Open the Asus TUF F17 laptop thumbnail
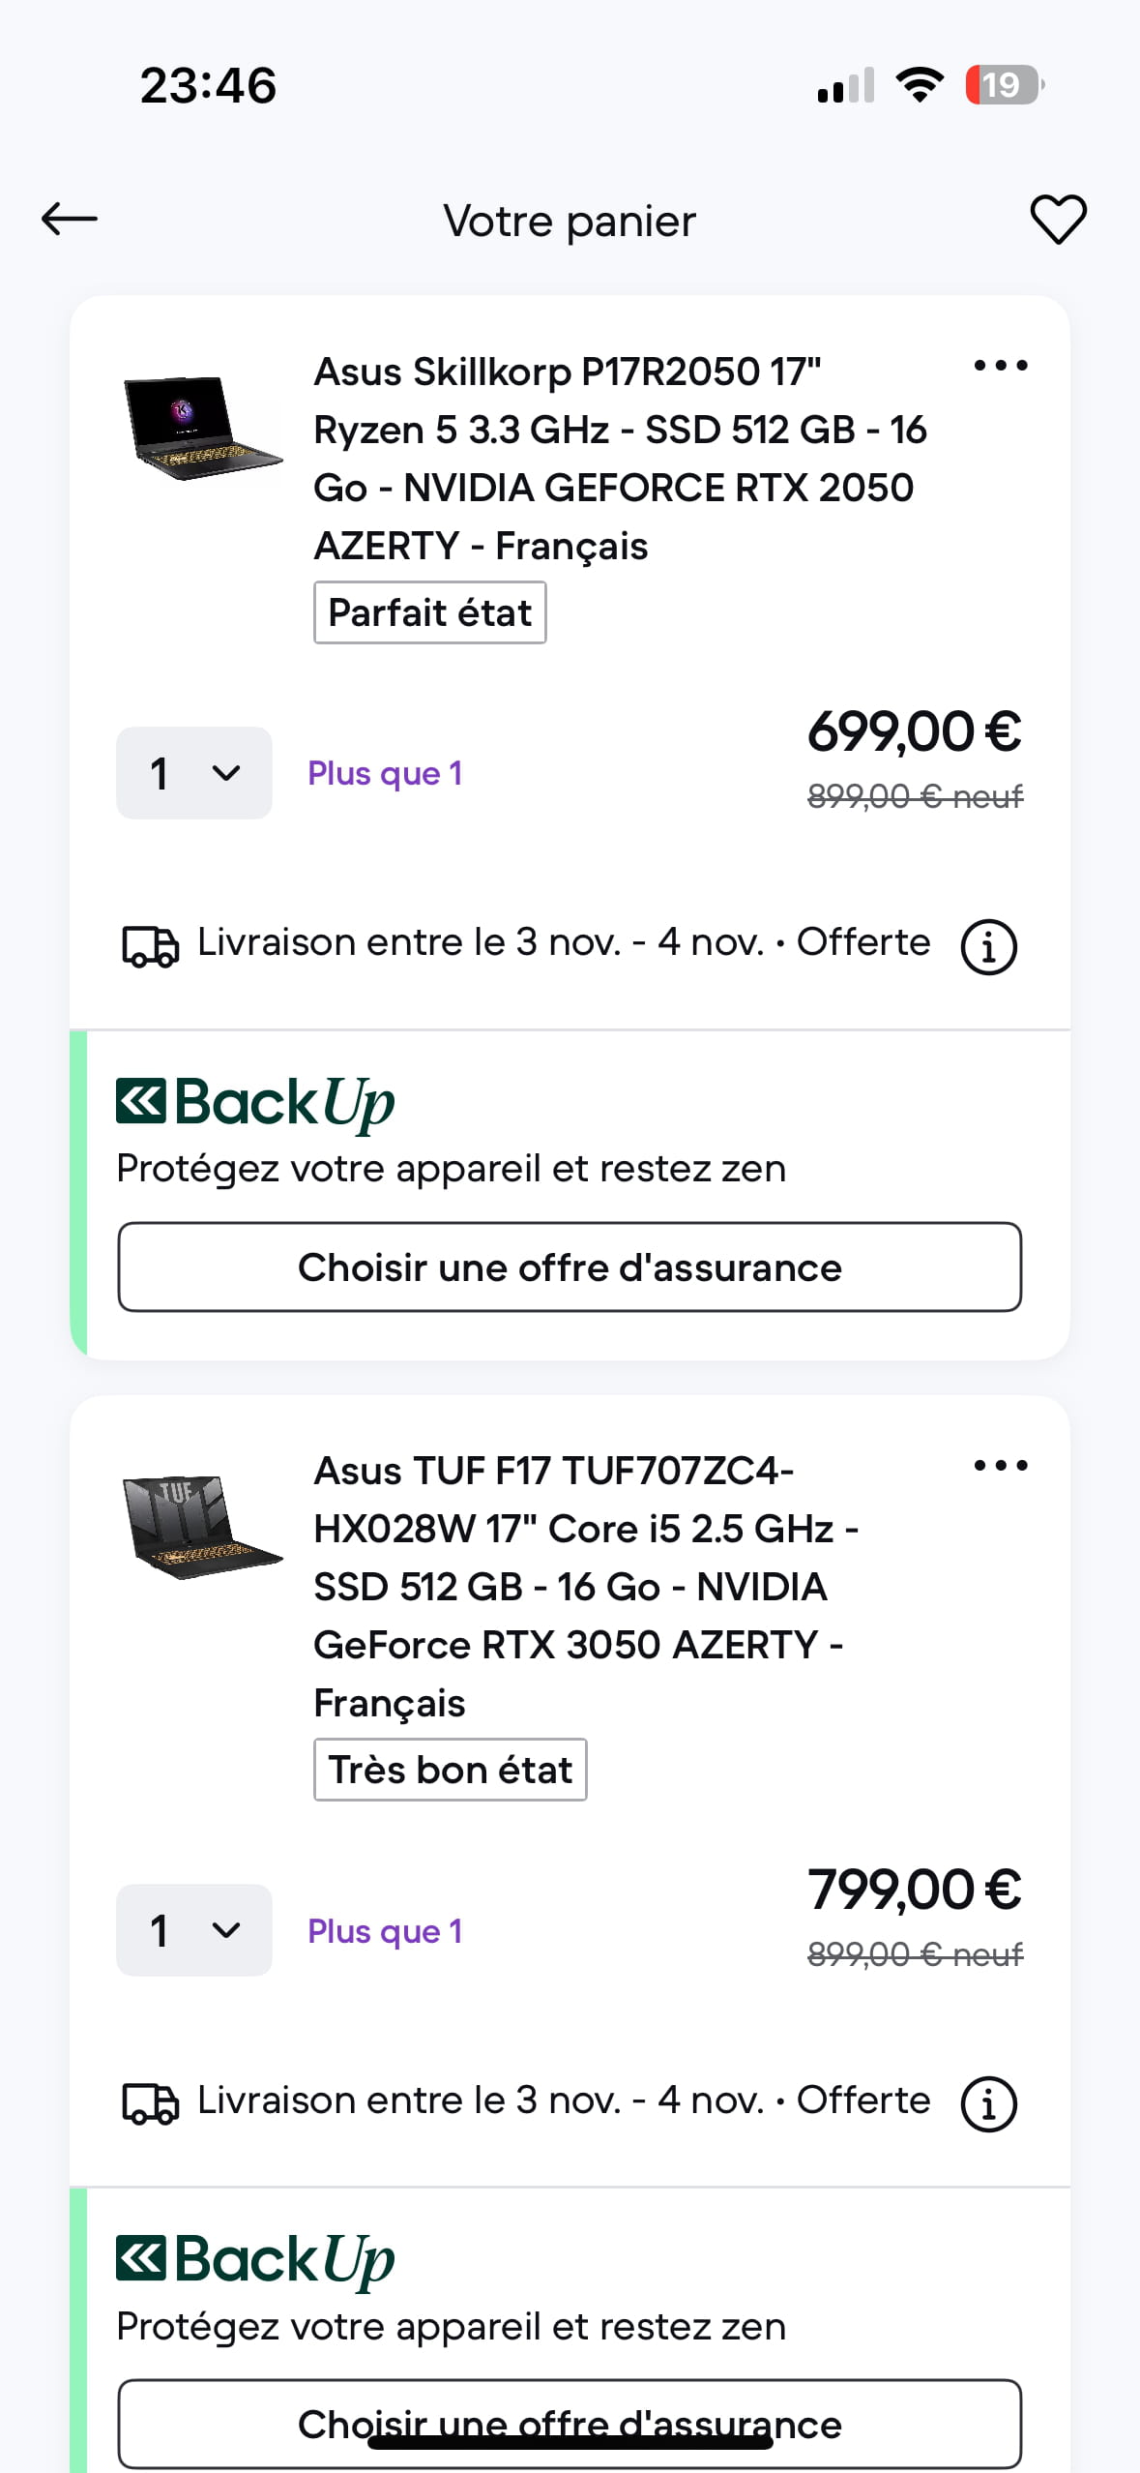 (x=202, y=1528)
